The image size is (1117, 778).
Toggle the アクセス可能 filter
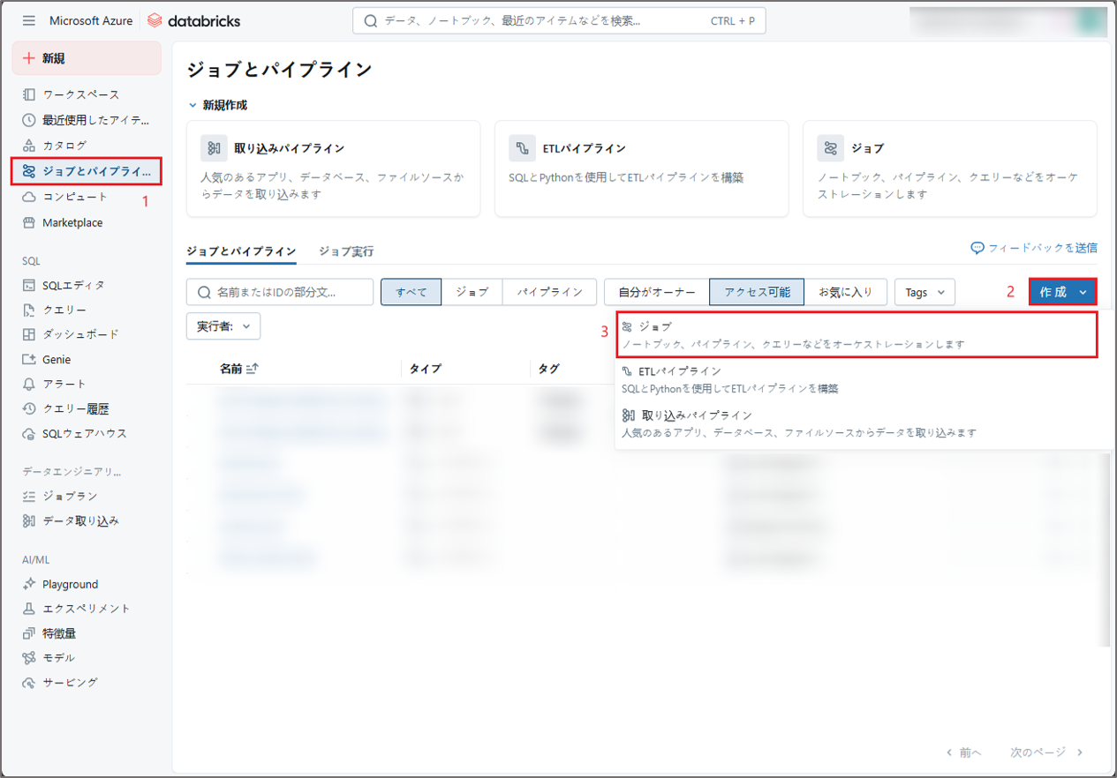[757, 292]
